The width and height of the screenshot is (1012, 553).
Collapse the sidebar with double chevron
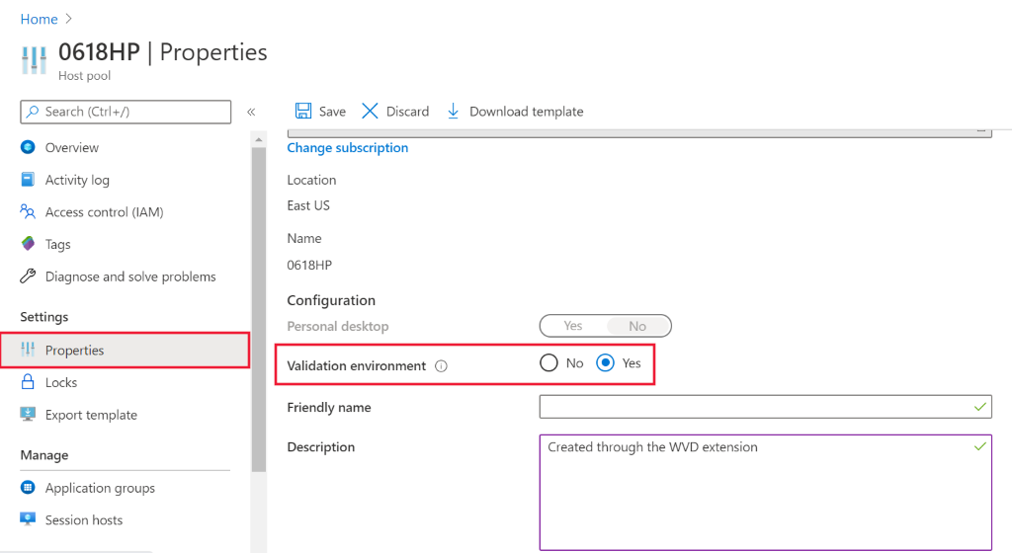point(251,112)
